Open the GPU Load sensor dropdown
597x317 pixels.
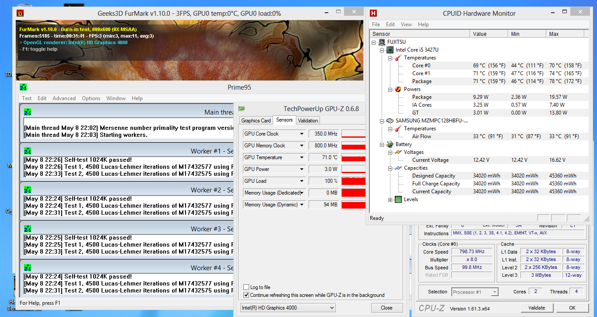click(x=301, y=181)
